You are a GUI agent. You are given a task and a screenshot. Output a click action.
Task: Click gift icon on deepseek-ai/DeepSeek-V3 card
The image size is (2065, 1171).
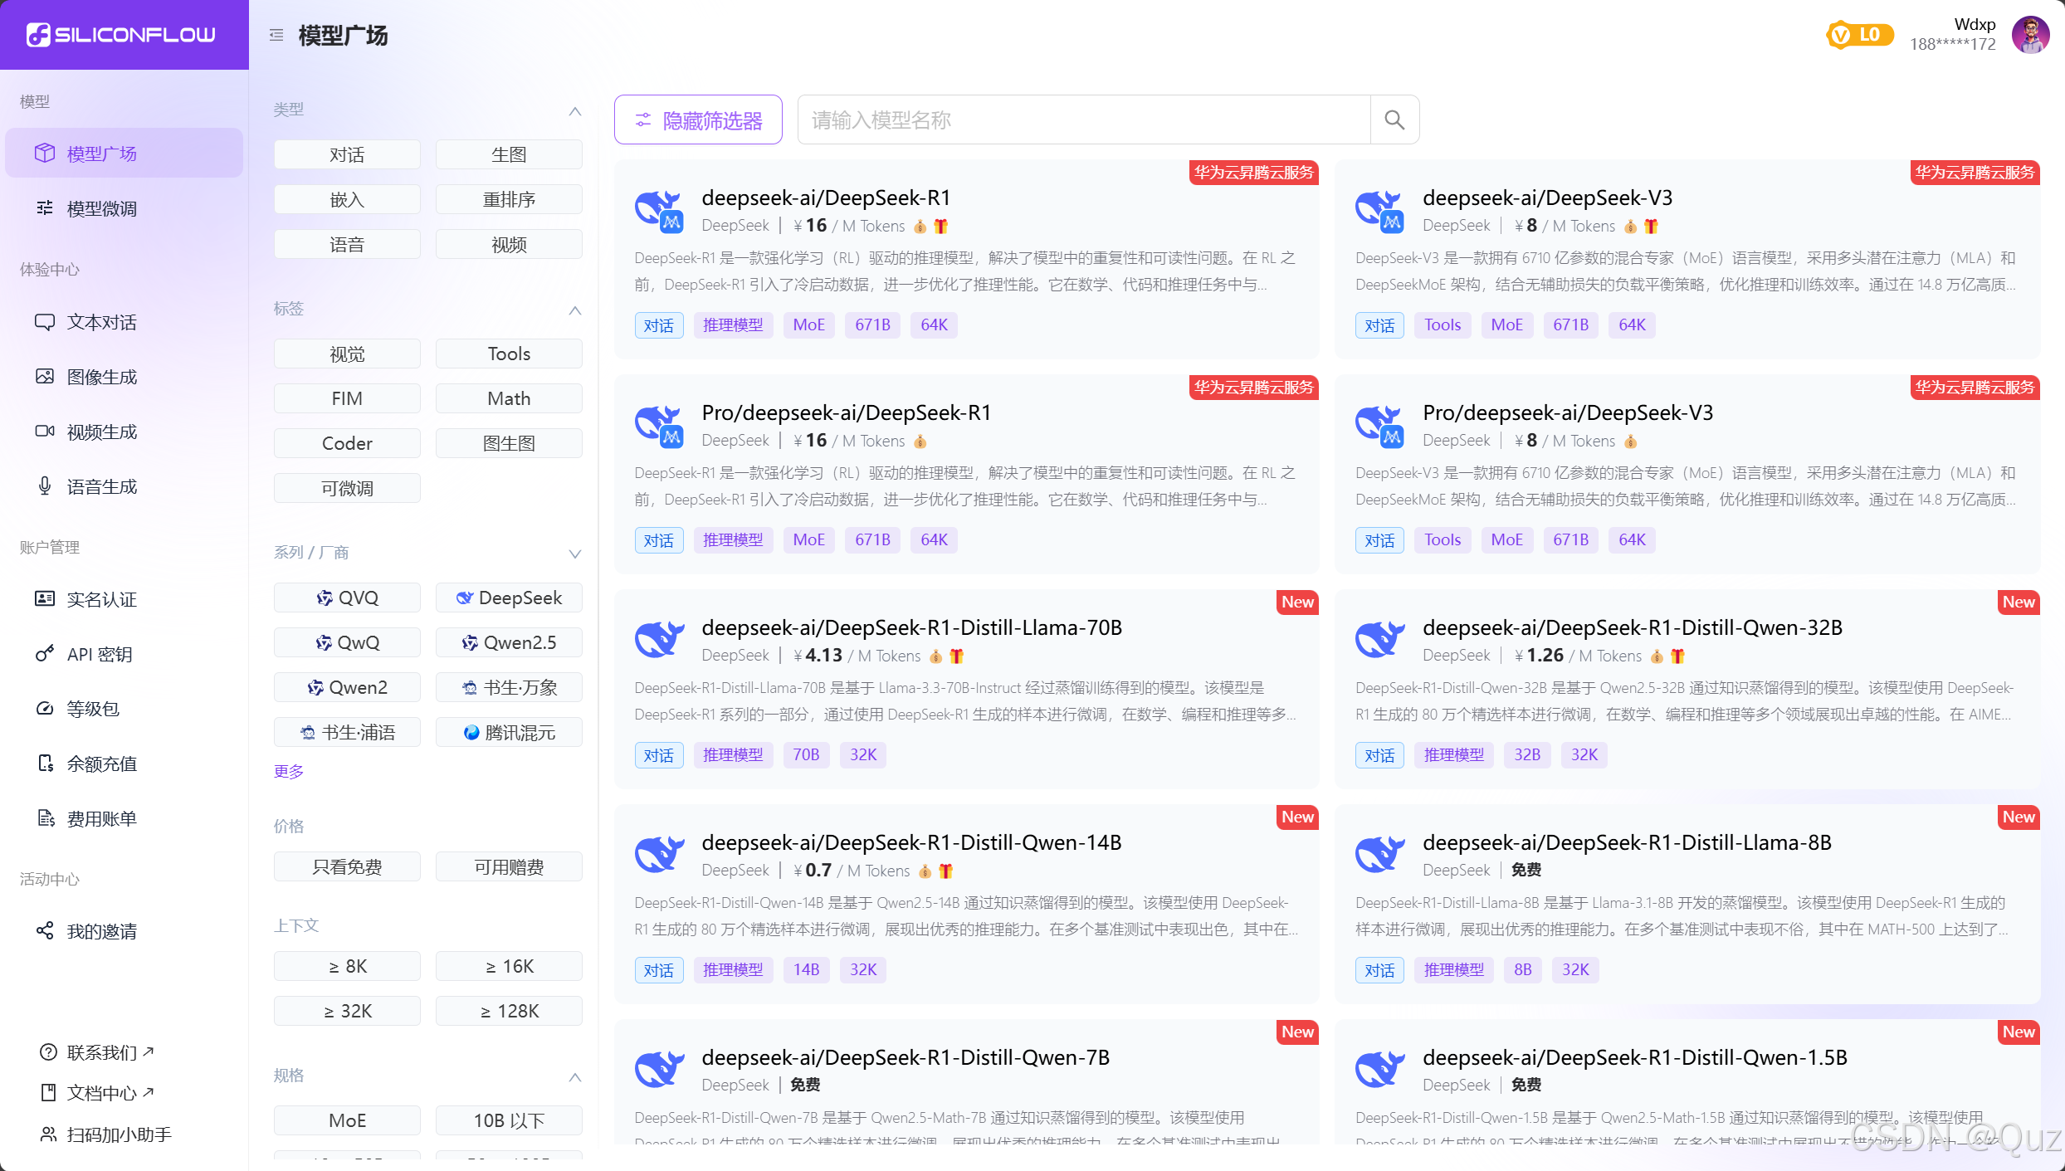(x=1651, y=226)
